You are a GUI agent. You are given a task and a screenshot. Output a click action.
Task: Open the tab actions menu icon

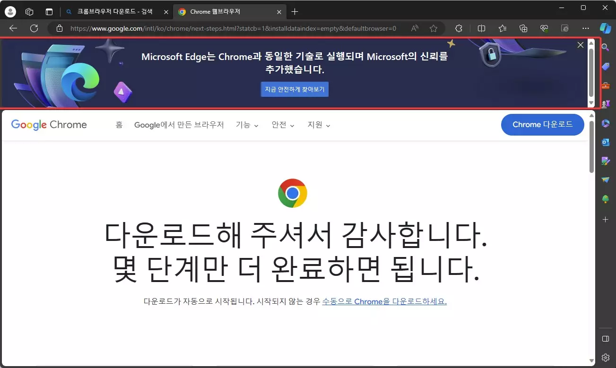click(x=49, y=12)
